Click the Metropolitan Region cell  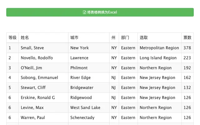159,48
